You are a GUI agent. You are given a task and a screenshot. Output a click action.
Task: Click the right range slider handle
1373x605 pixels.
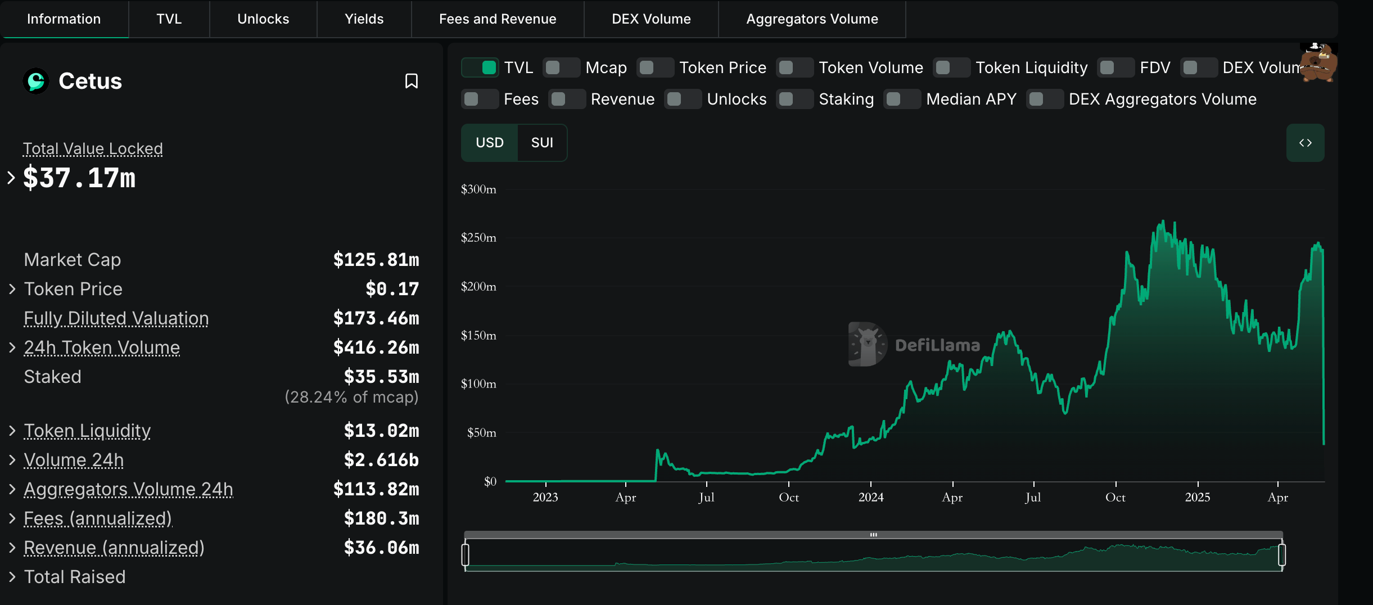tap(1282, 555)
